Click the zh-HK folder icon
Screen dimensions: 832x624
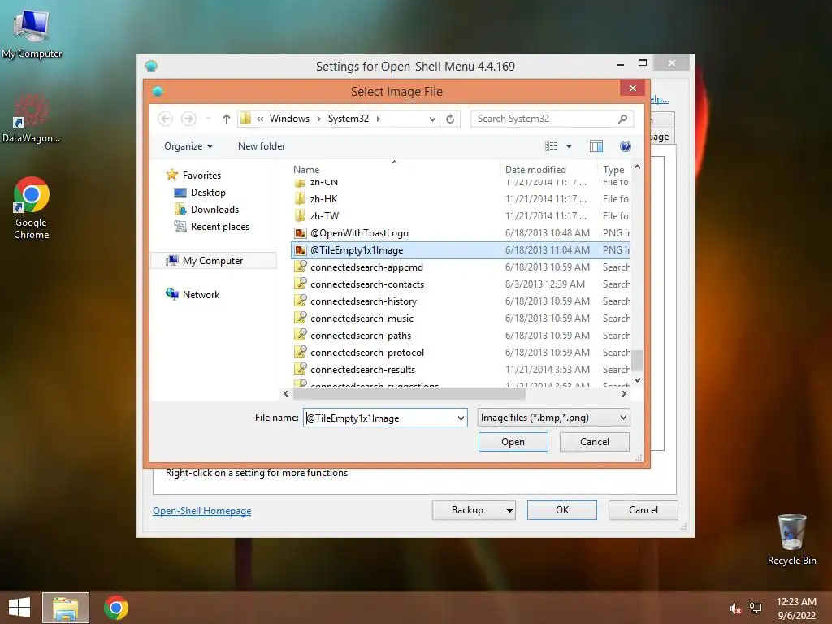tap(301, 199)
